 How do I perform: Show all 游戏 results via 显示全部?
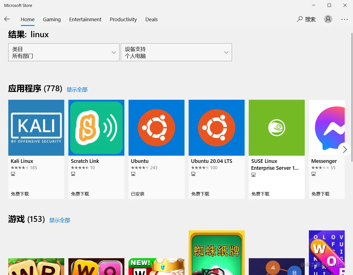(x=60, y=220)
